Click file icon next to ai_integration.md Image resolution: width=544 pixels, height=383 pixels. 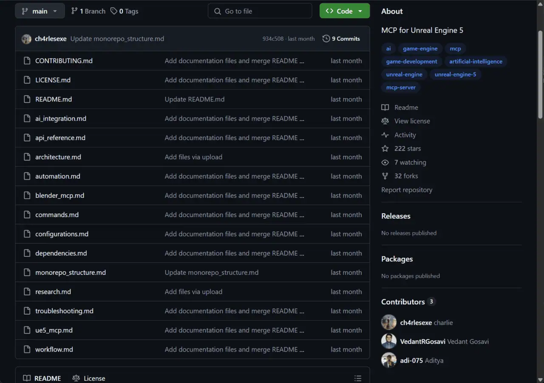pos(27,118)
